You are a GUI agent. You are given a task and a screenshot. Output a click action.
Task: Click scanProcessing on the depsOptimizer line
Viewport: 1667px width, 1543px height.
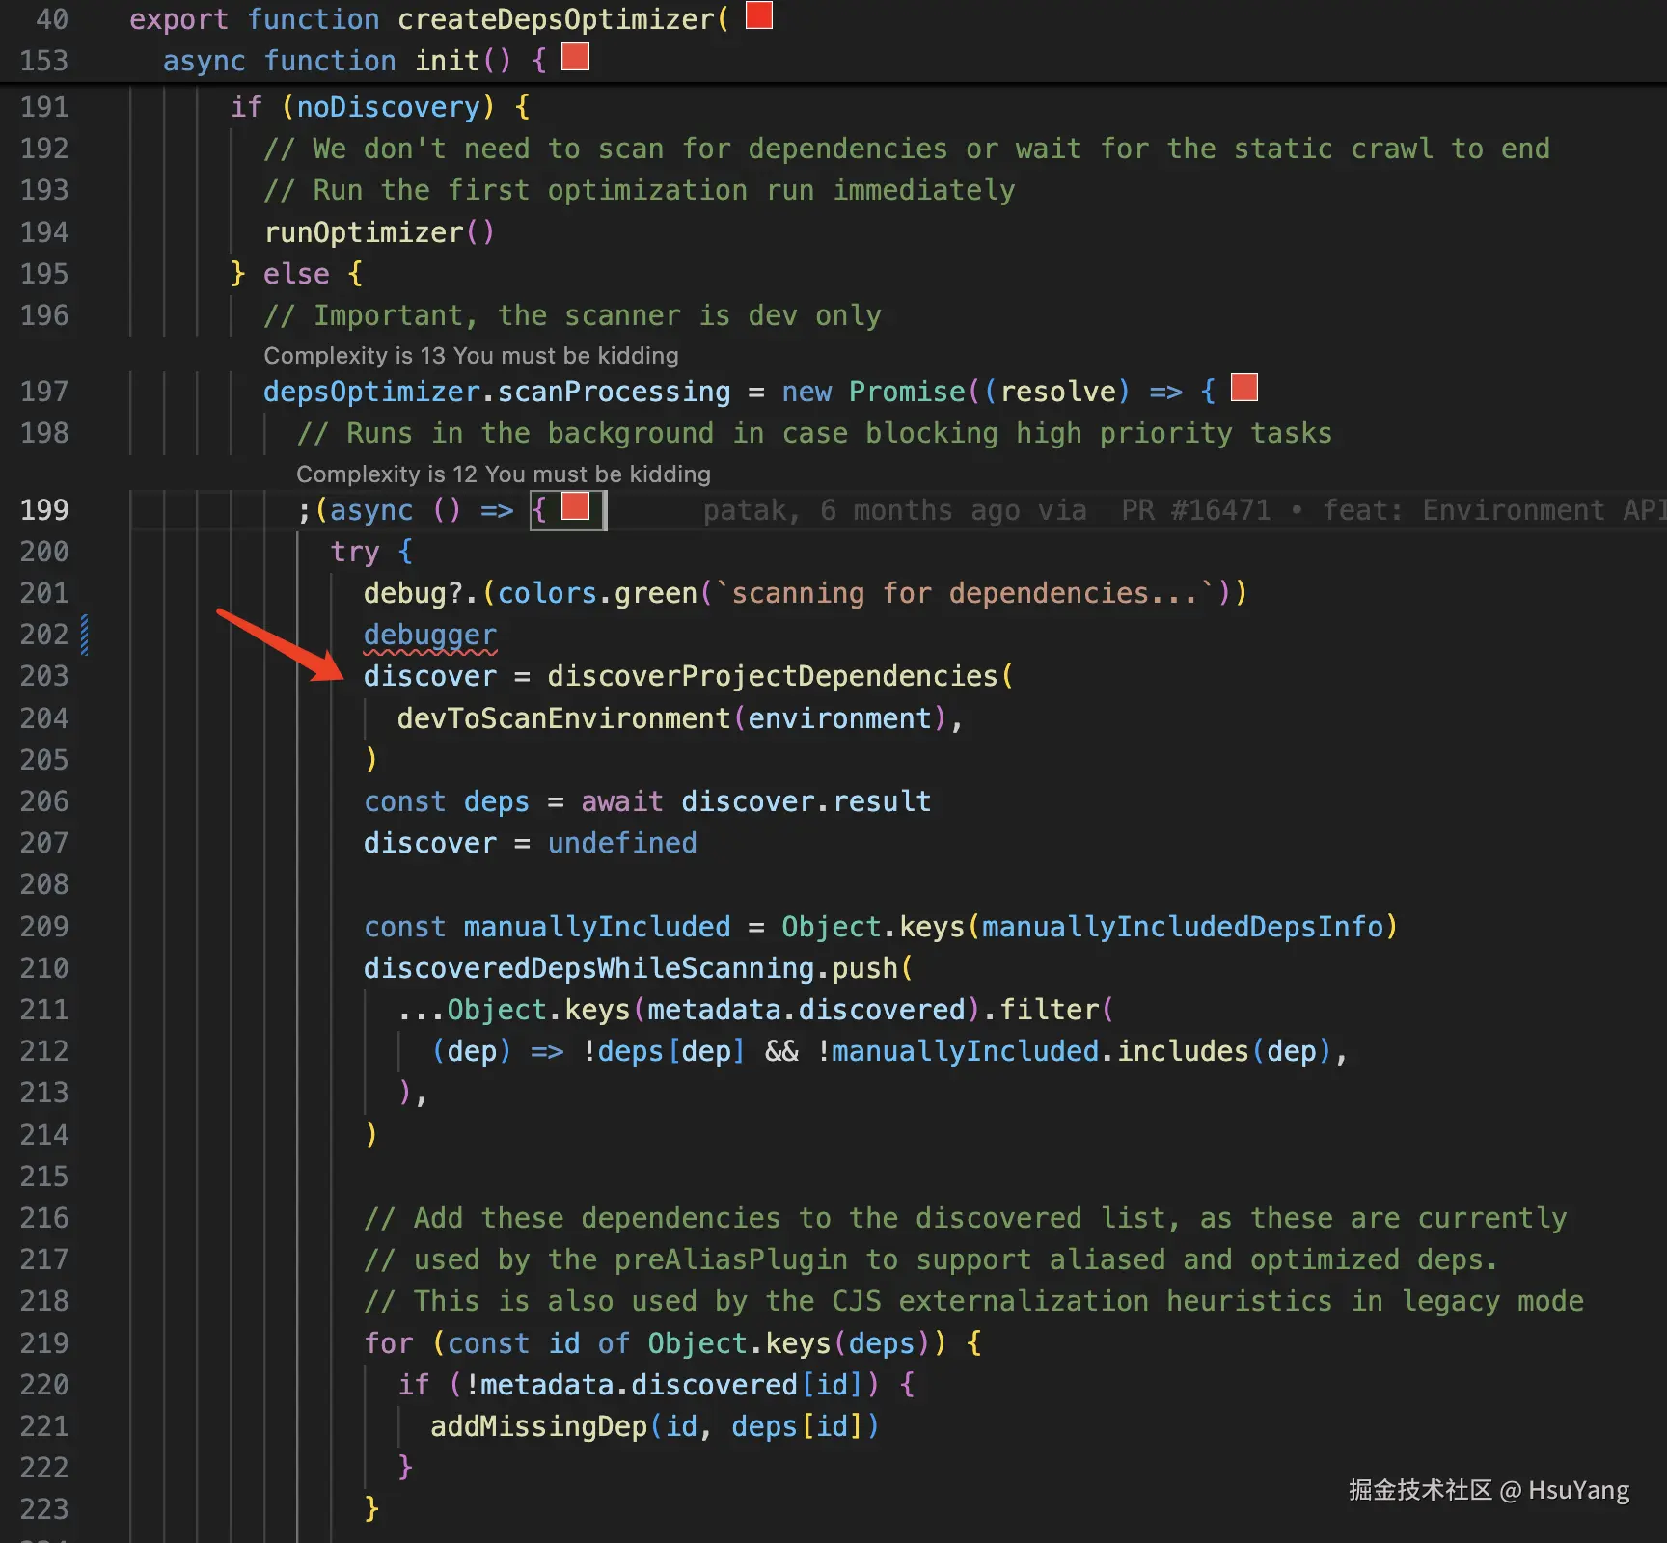tap(614, 392)
